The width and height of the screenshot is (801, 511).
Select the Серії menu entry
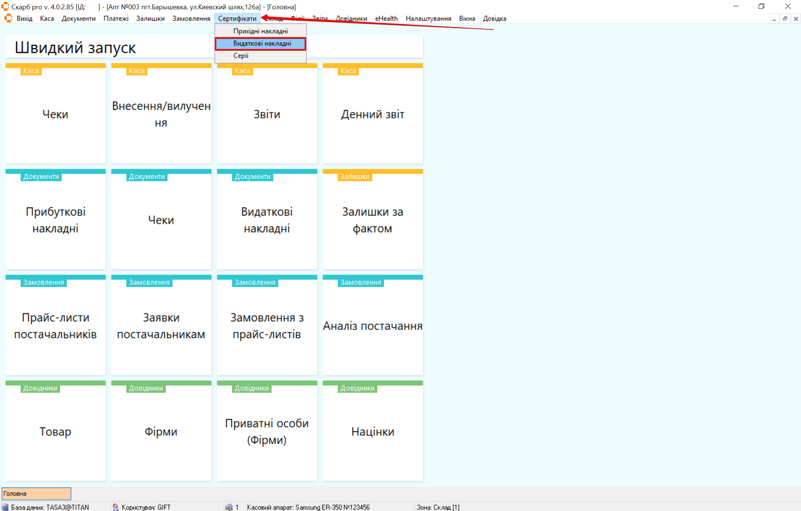(241, 56)
